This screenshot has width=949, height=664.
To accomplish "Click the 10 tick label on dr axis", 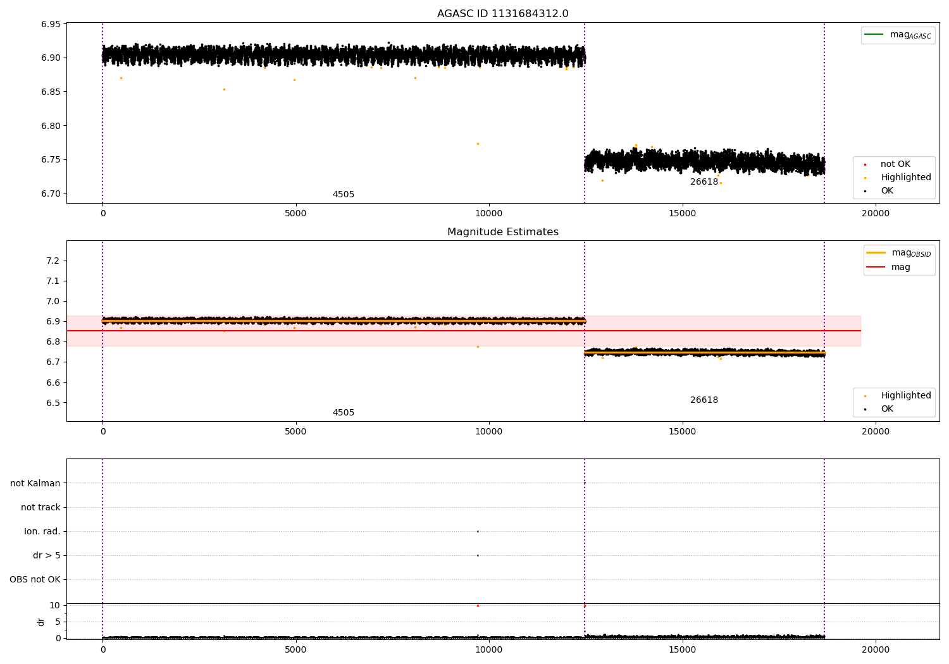I will point(55,606).
